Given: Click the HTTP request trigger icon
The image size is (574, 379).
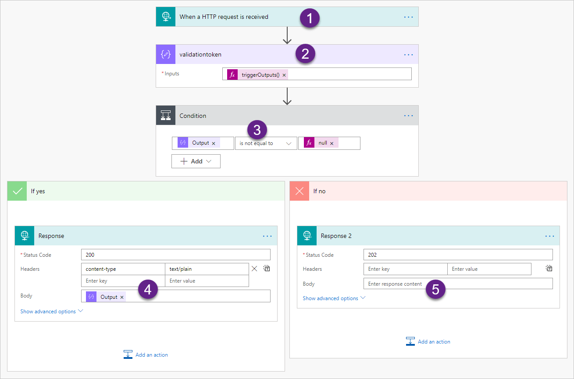Looking at the screenshot, I should click(165, 16).
